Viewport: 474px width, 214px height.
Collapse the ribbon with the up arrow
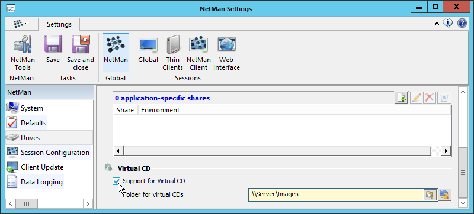coord(437,24)
